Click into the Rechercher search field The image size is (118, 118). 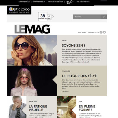87,17
